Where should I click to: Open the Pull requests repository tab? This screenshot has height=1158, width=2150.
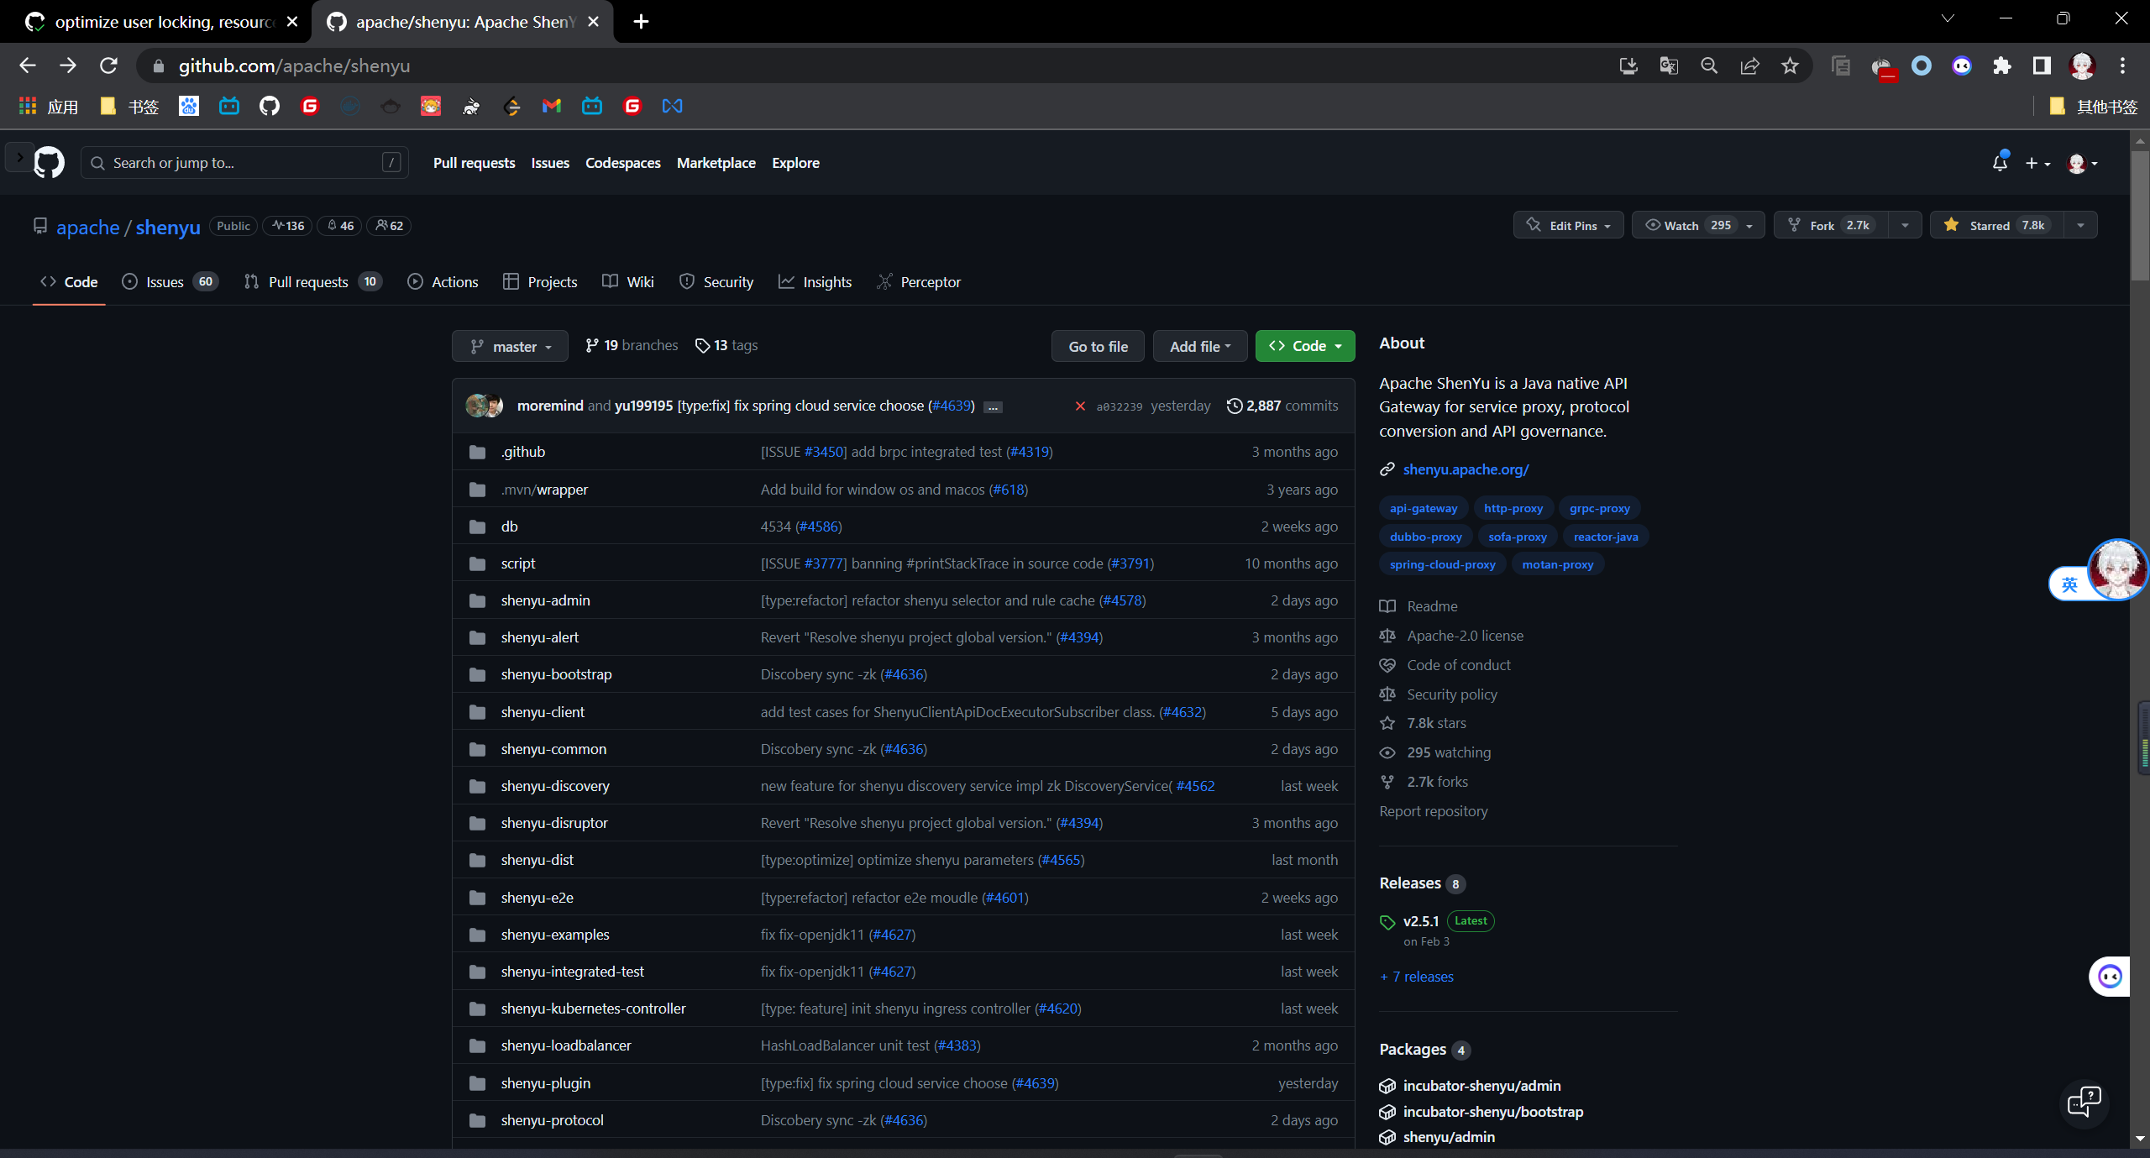(307, 282)
